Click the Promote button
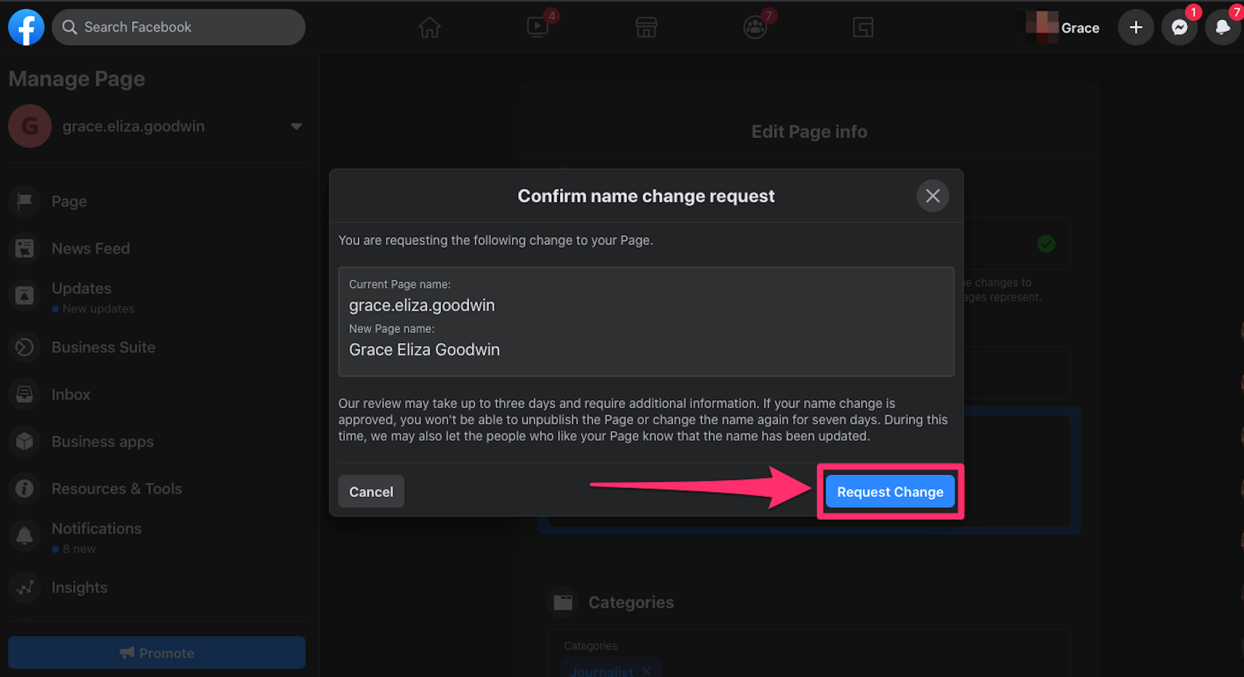 pyautogui.click(x=156, y=653)
